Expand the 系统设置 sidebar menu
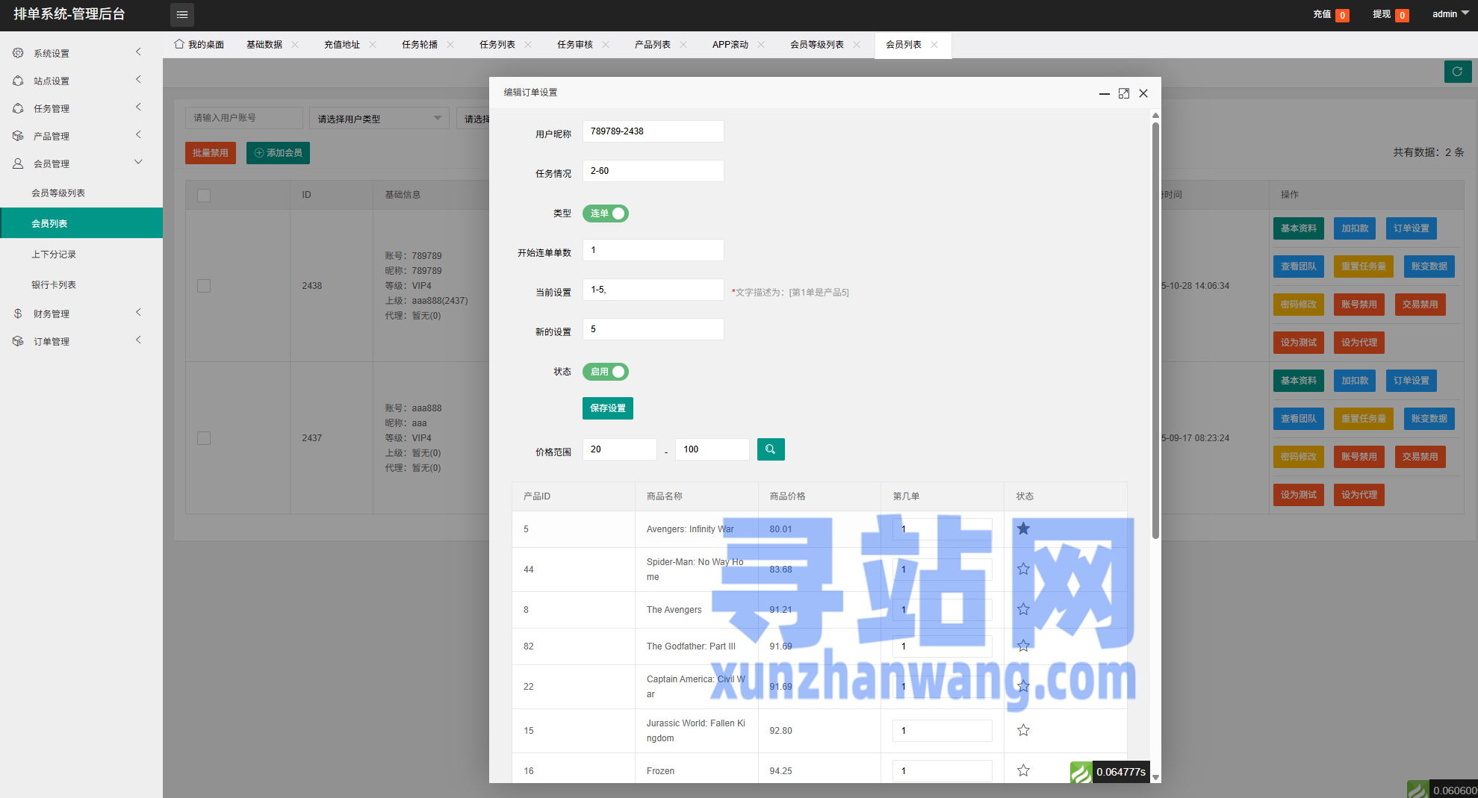 pos(75,53)
